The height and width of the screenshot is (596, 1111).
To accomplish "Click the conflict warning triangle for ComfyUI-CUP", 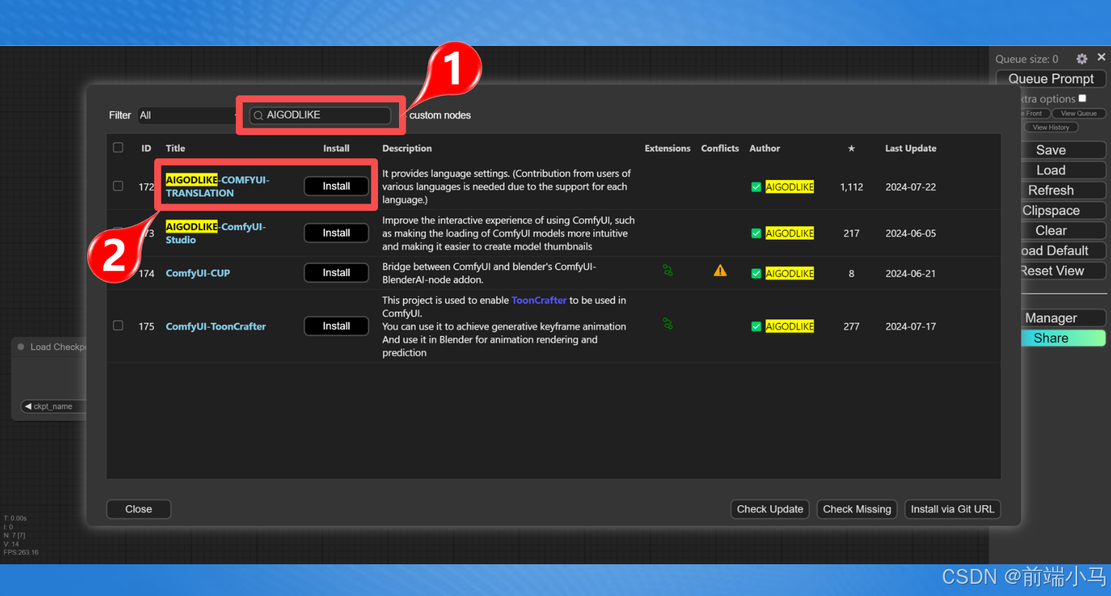I will pyautogui.click(x=720, y=271).
